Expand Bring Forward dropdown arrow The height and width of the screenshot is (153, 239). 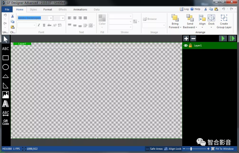[x=181, y=27]
